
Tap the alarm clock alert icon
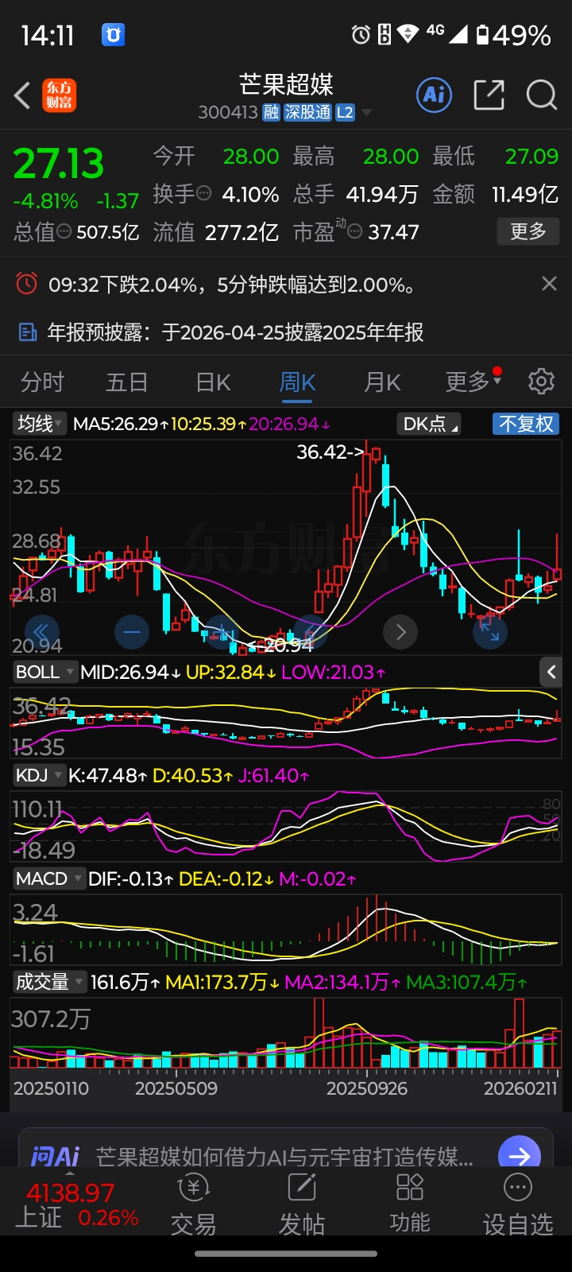point(26,284)
